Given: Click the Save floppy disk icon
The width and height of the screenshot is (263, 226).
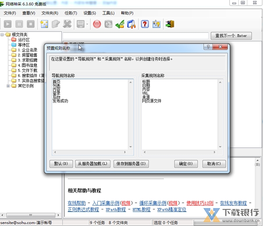Looking at the screenshot, I should click(81, 24).
